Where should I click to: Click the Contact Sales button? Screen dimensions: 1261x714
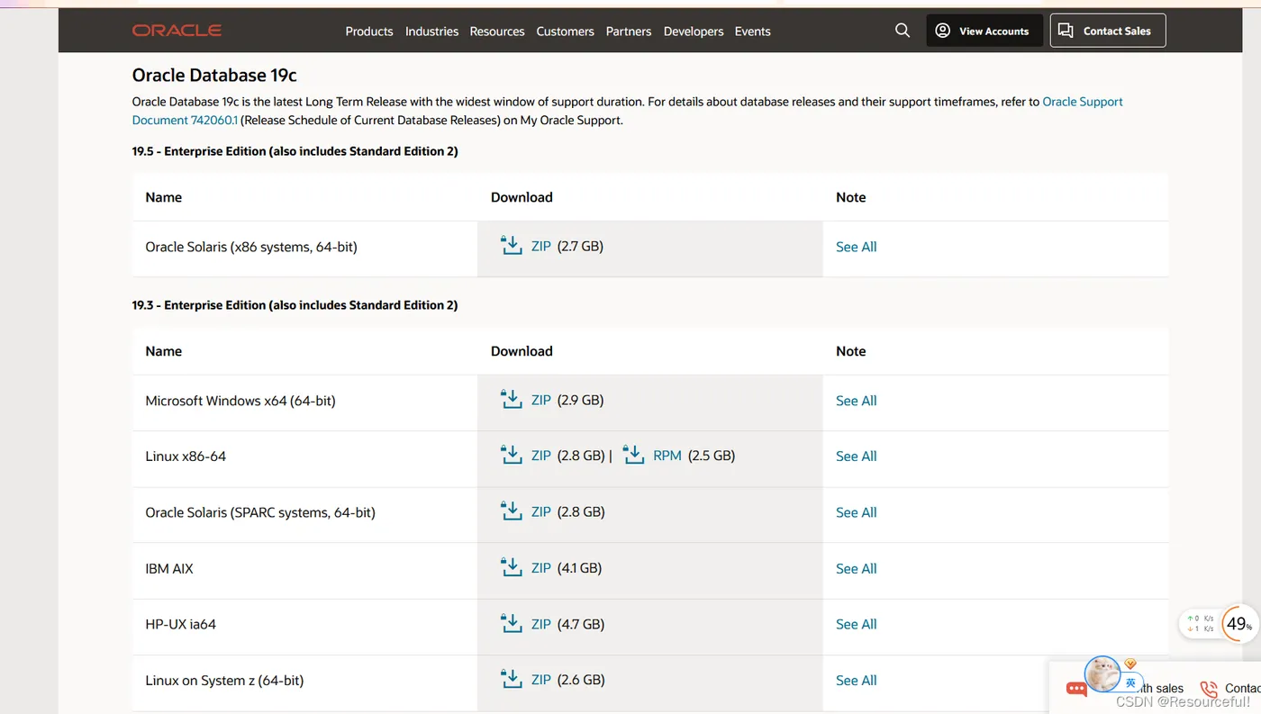tap(1108, 31)
